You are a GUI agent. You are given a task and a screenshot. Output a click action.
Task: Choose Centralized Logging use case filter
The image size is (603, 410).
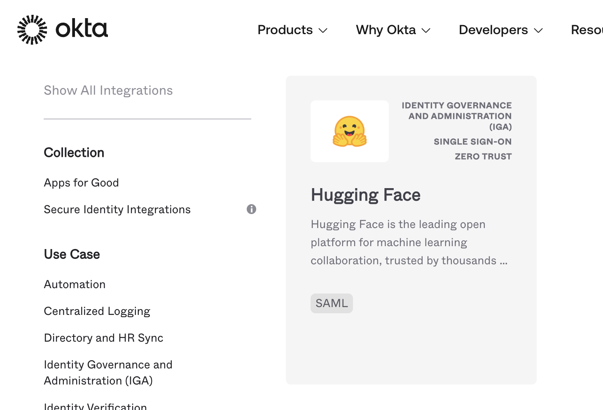tap(97, 311)
